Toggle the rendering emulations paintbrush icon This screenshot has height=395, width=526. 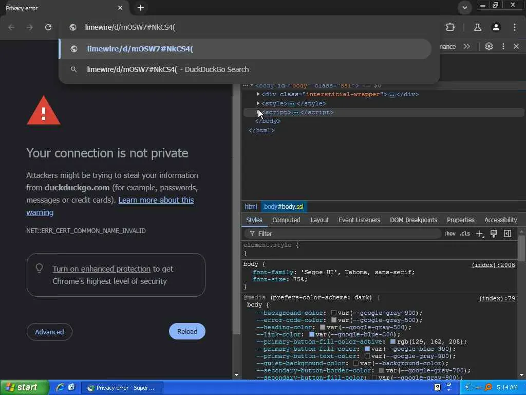494,234
